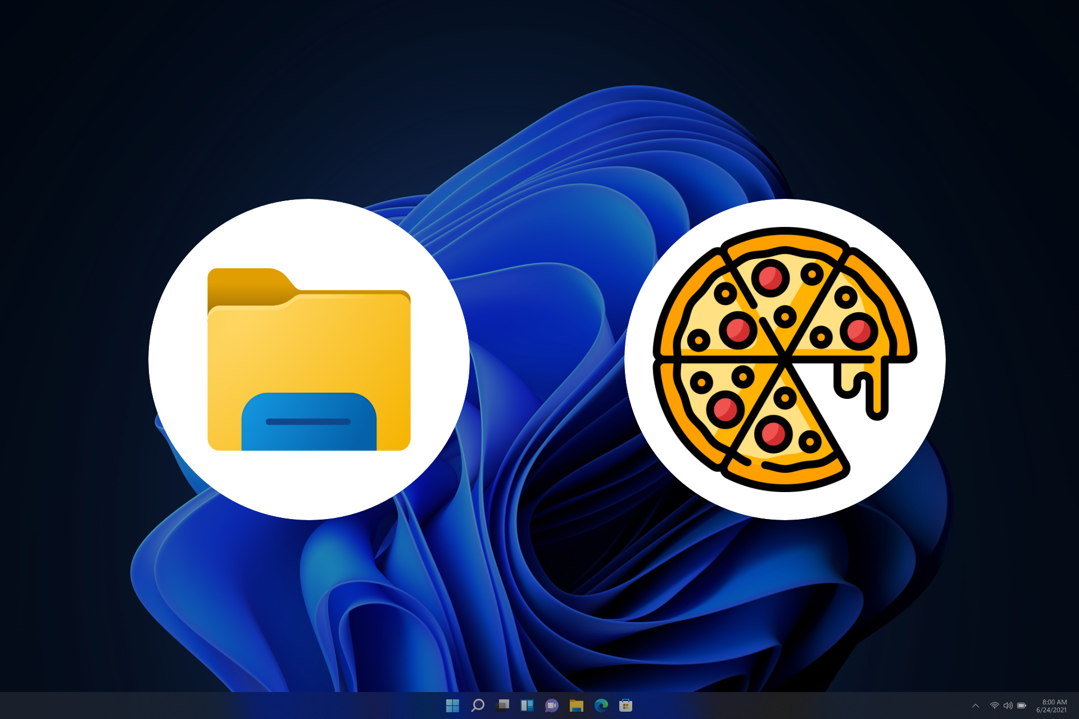
Task: Expand hidden system tray icons chevron
Action: point(976,706)
